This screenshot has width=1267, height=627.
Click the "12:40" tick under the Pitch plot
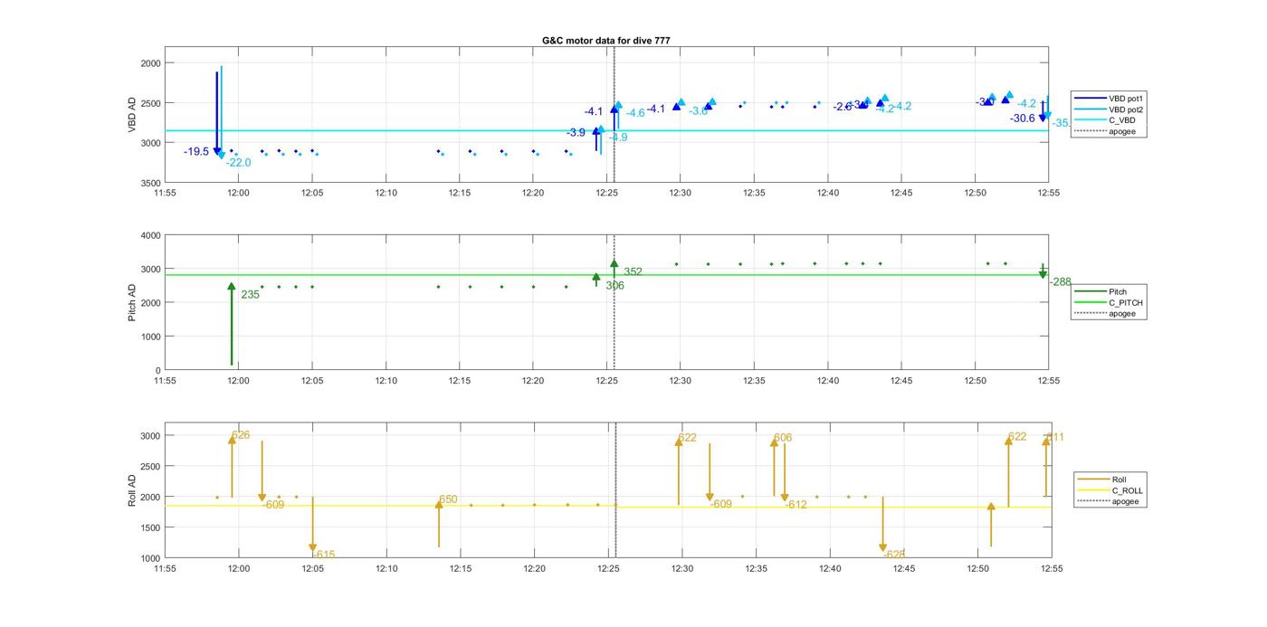828,381
